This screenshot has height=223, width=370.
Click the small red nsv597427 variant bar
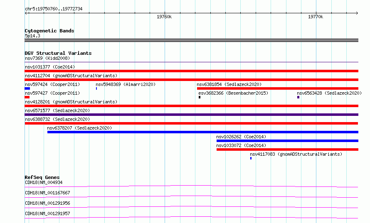27,97
